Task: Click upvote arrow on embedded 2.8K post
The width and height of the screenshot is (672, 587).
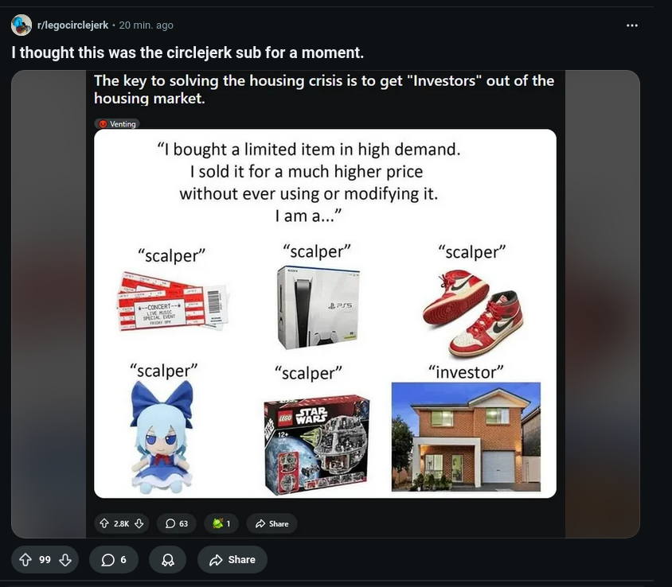Action: point(104,523)
